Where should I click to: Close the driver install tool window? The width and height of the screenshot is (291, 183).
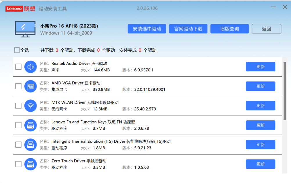click(x=285, y=7)
